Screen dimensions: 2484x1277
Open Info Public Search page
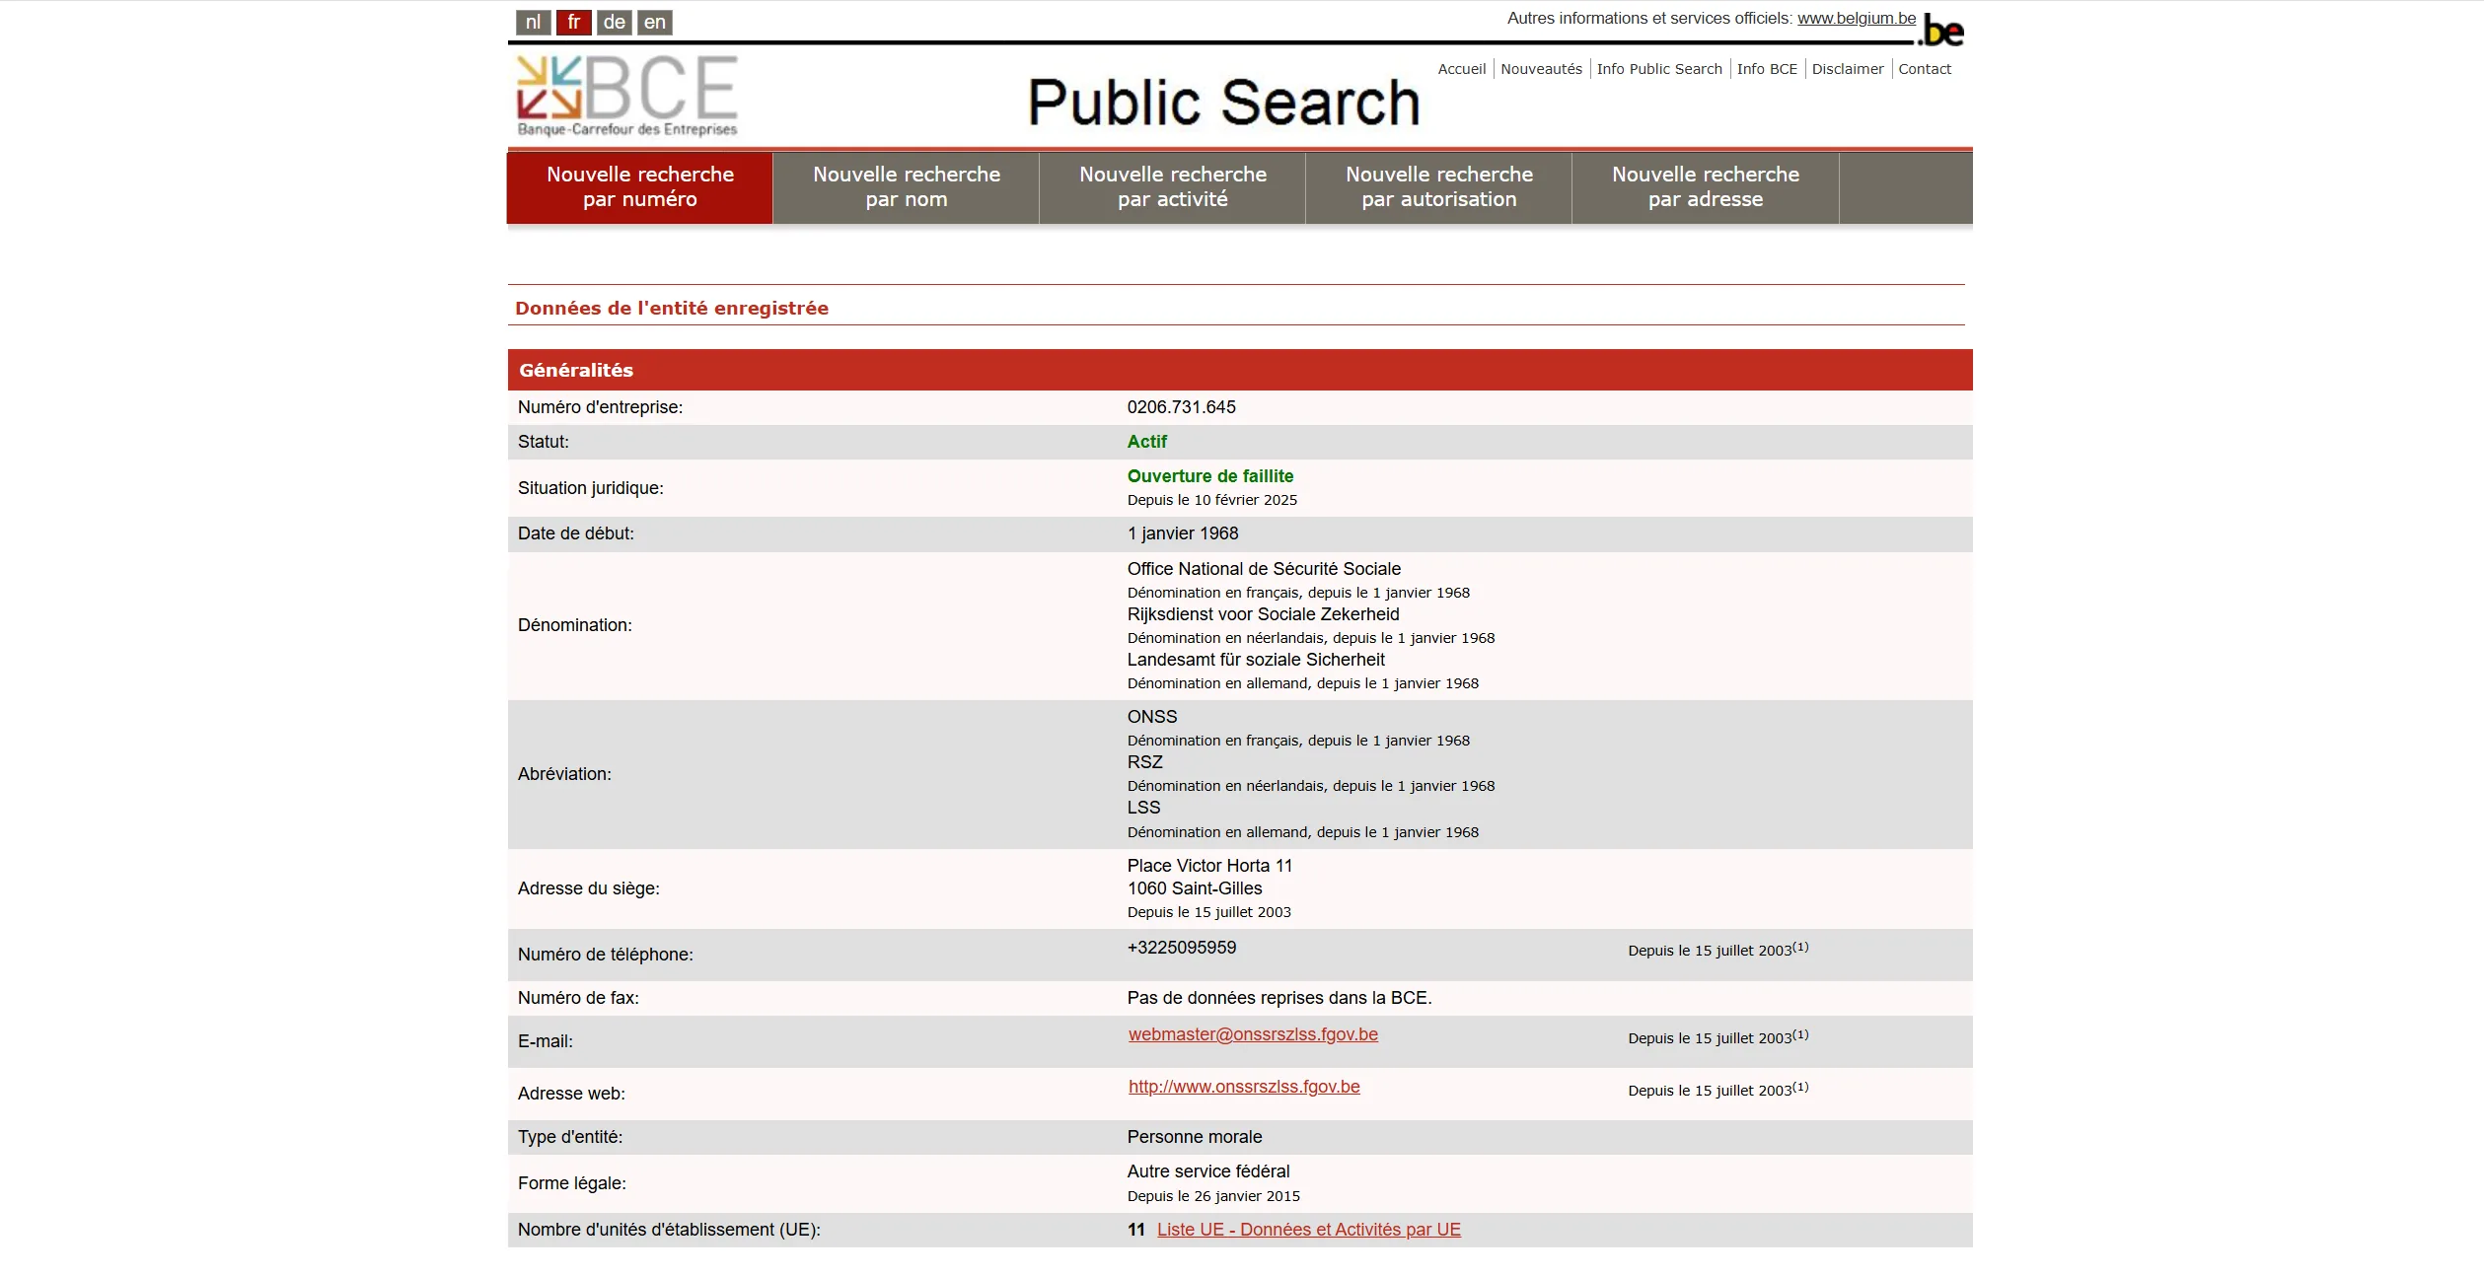point(1659,69)
